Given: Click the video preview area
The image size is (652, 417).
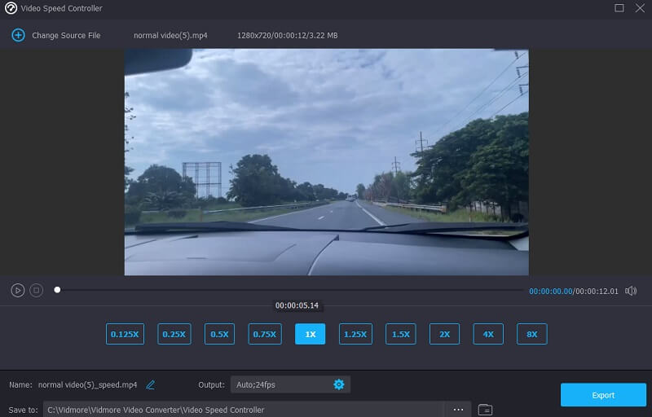Looking at the screenshot, I should tap(326, 162).
